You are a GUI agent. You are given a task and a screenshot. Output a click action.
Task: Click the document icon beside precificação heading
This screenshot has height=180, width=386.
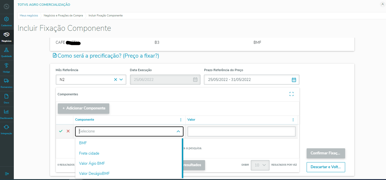pyautogui.click(x=55, y=56)
